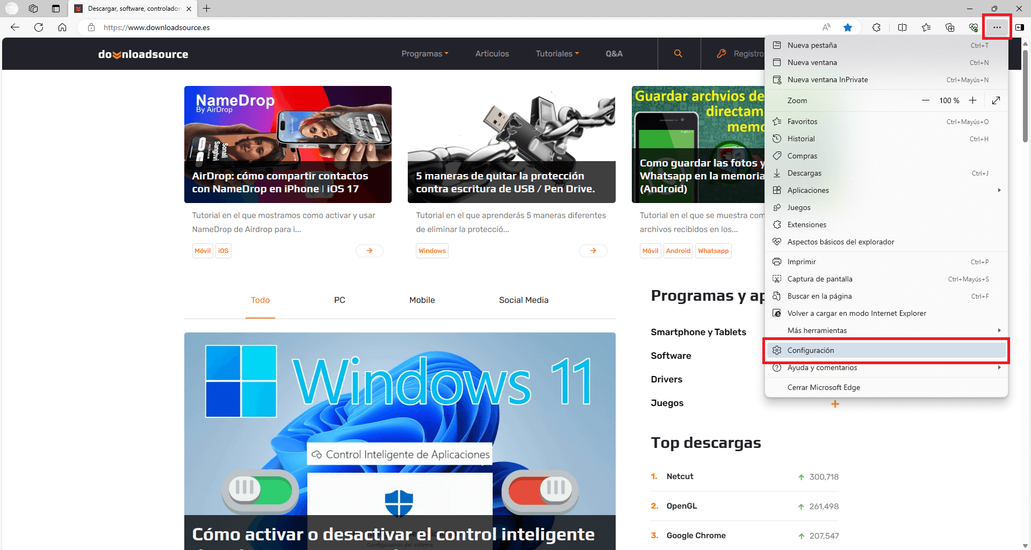Click the arrow on the AirDrop article card
The height and width of the screenshot is (550, 1031).
click(370, 251)
